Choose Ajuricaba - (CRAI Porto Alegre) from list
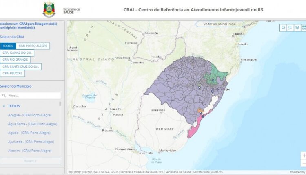 (x=32, y=142)
